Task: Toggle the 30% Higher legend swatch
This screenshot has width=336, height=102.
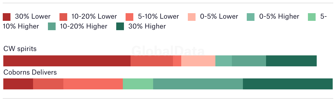Action: click(x=120, y=27)
